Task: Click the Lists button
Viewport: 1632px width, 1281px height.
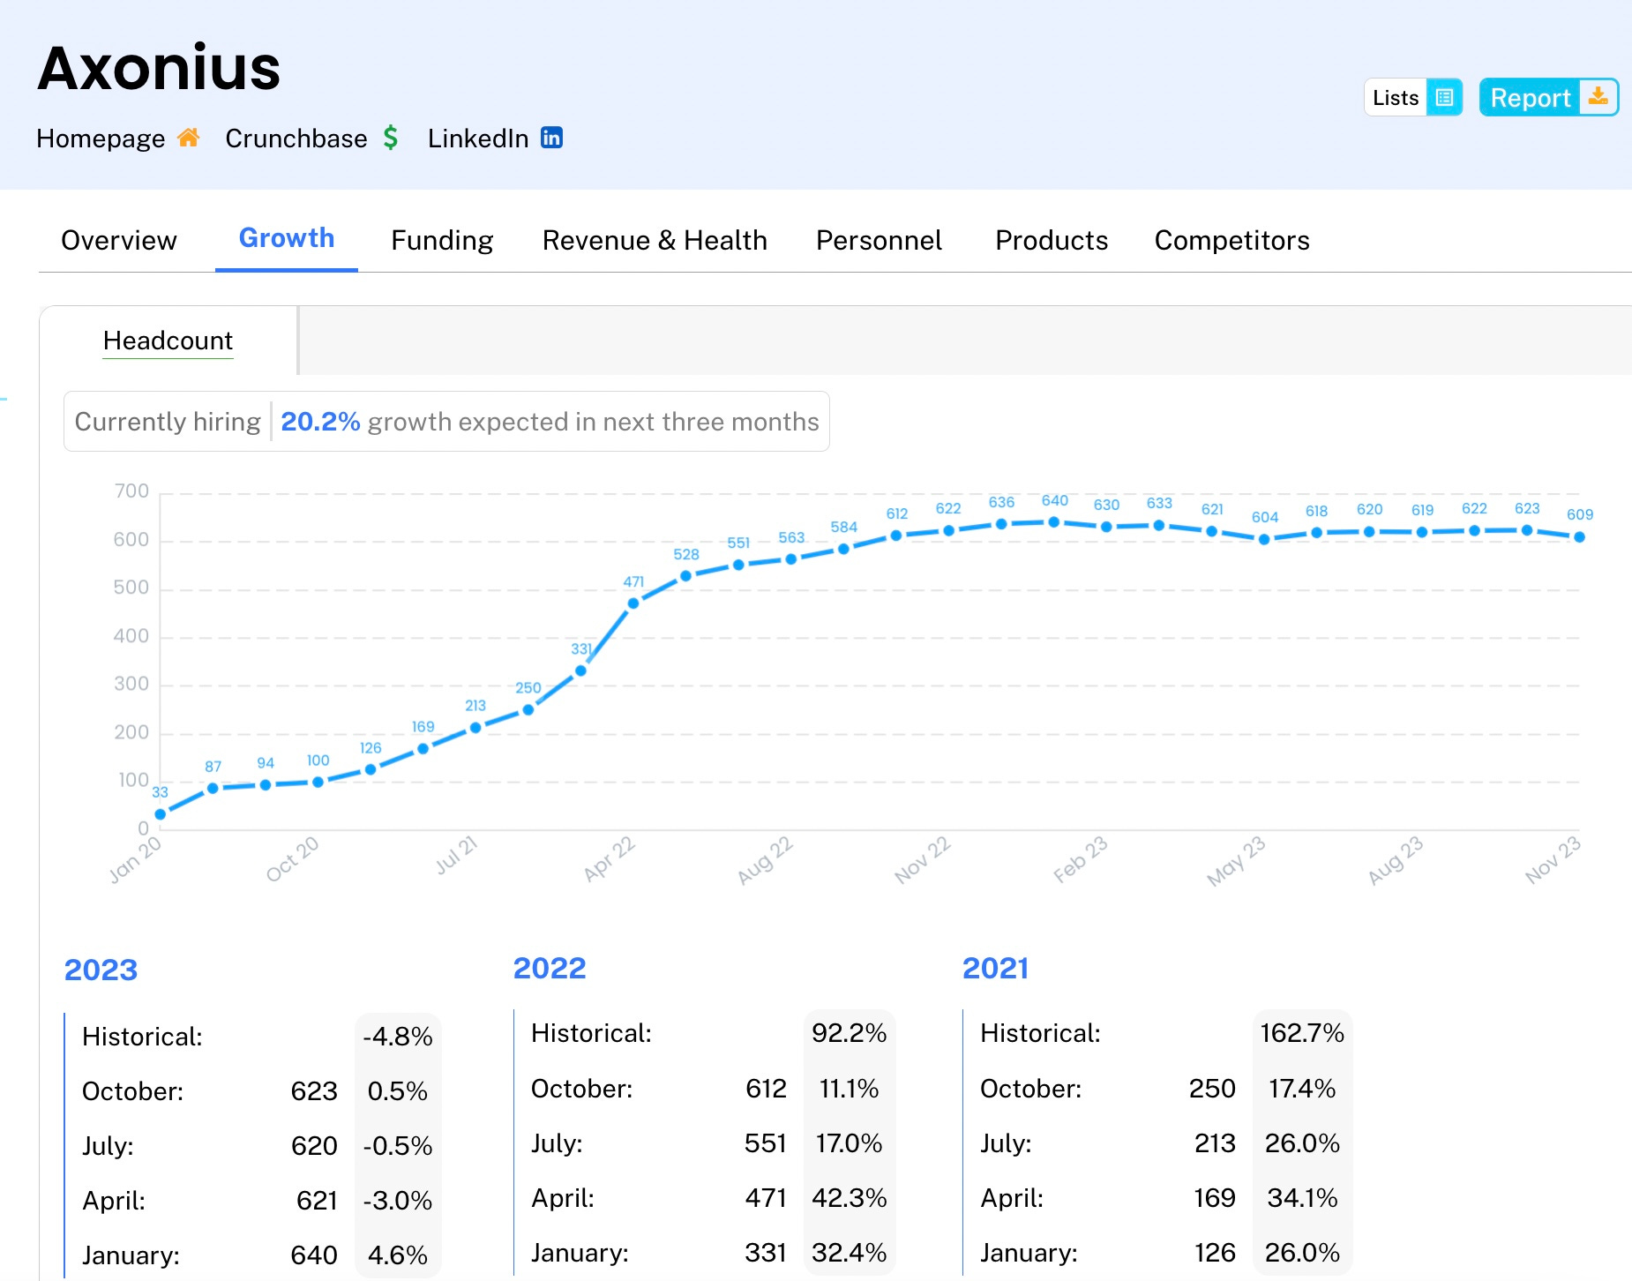Action: click(x=1413, y=97)
